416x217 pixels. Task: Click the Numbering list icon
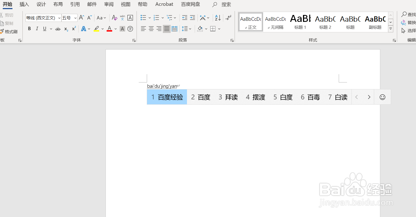tap(156, 18)
